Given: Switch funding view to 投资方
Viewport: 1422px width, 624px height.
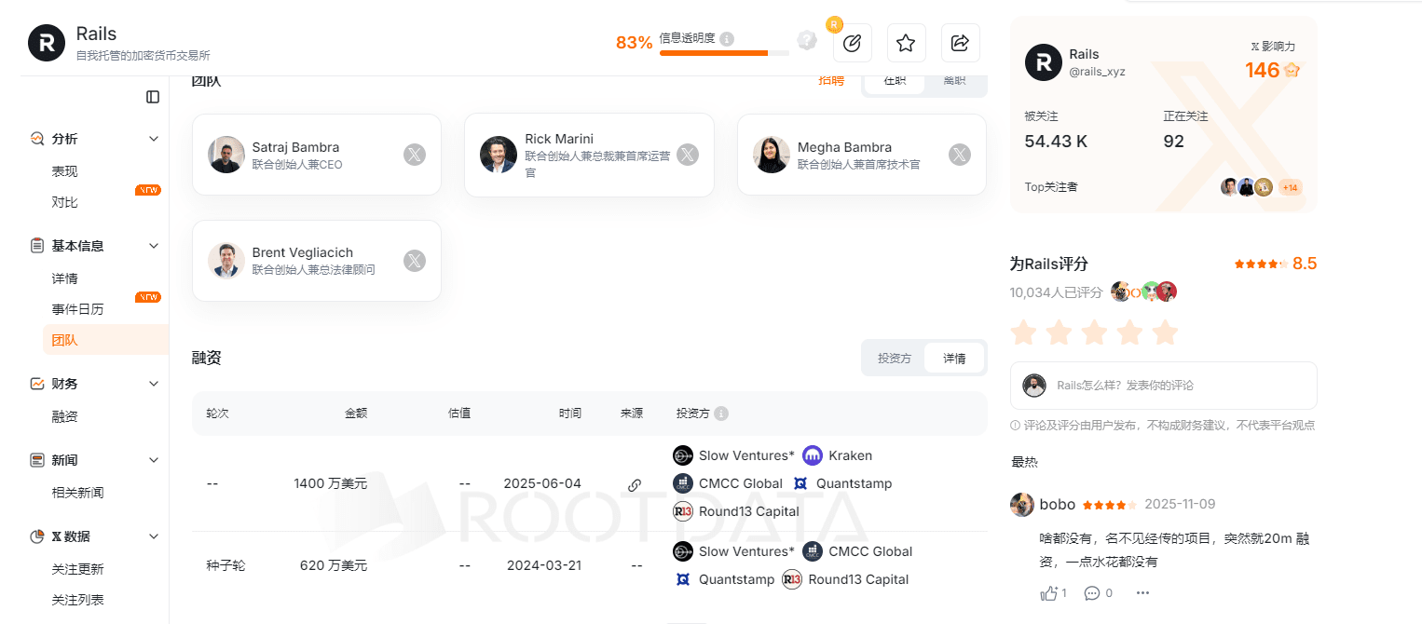Looking at the screenshot, I should coord(895,358).
